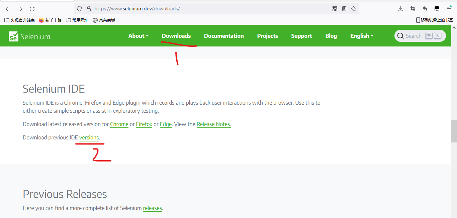
Task: Reload the page with the refresh icon
Action: [x=32, y=9]
